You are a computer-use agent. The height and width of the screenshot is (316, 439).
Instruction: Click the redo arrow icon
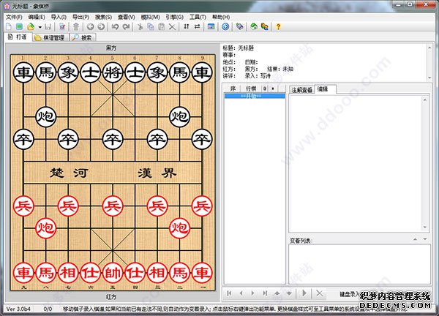click(x=127, y=27)
